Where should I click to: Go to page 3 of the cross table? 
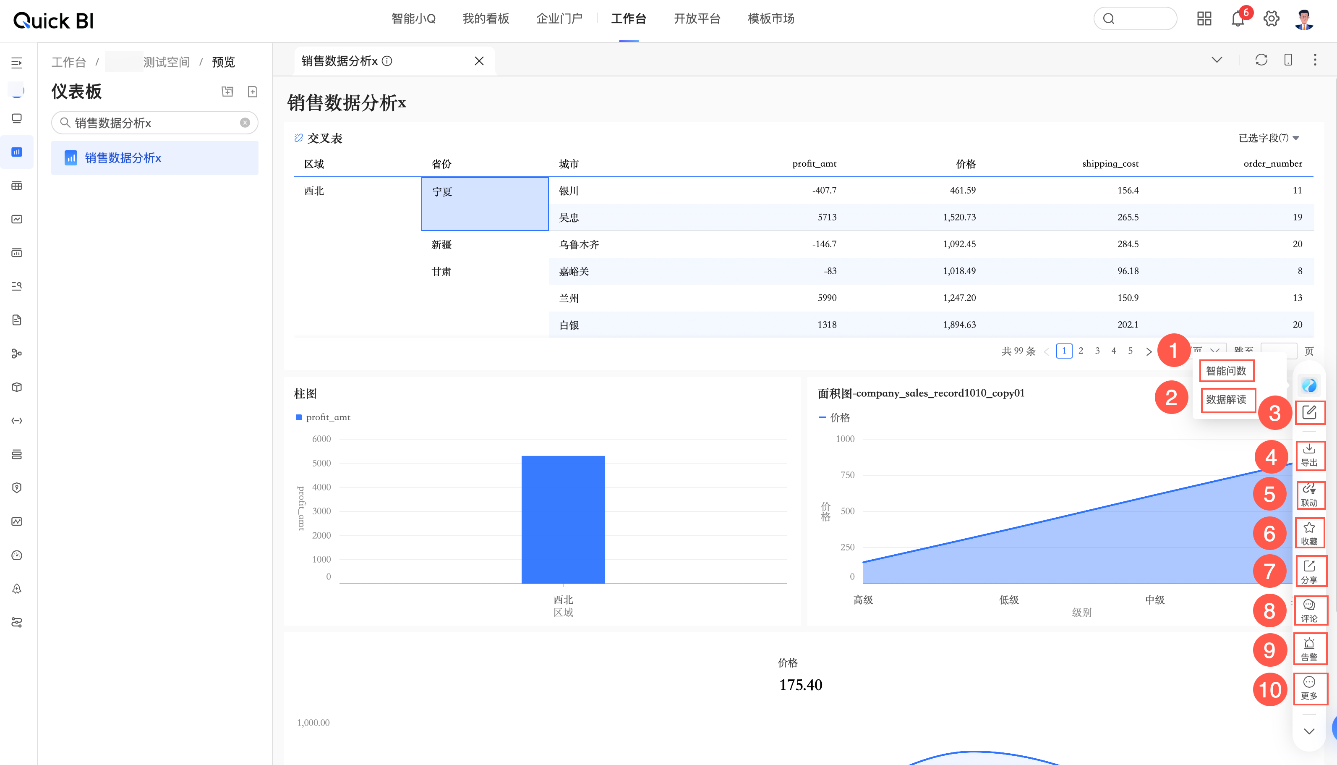click(1097, 351)
